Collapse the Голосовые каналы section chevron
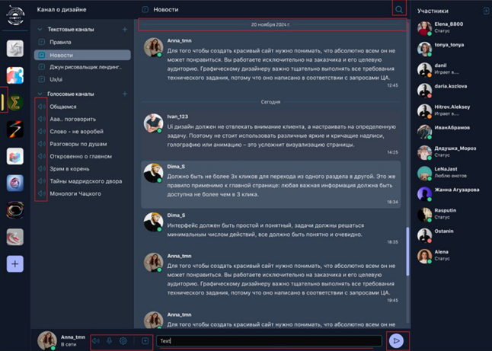This screenshot has width=492, height=351. [40, 94]
